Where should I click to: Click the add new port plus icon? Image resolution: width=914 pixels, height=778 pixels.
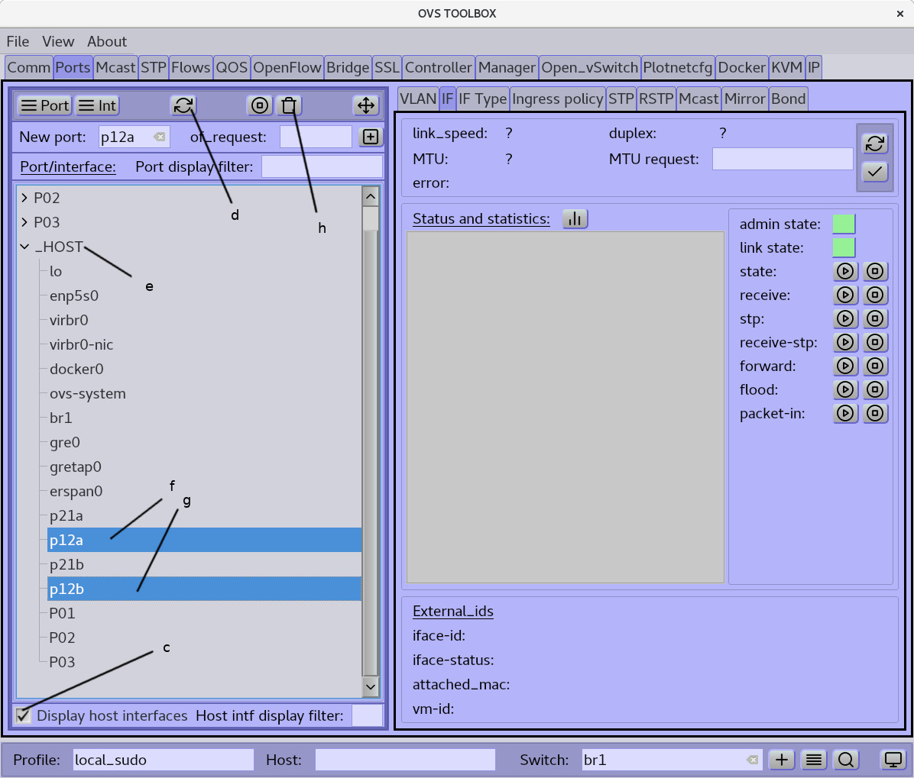tap(371, 137)
